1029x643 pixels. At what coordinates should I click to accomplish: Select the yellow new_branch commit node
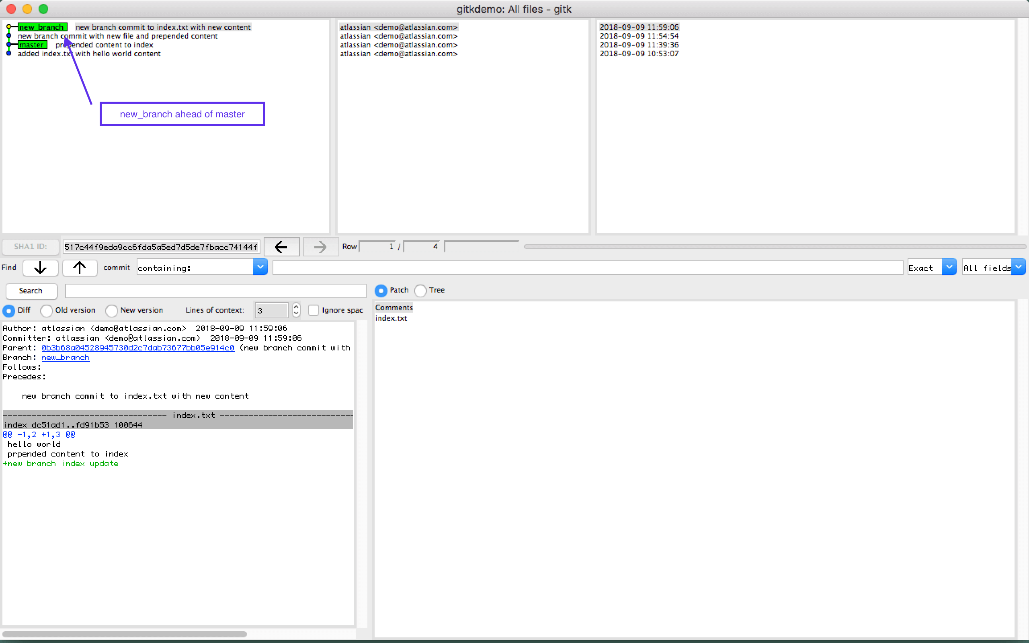pos(8,27)
